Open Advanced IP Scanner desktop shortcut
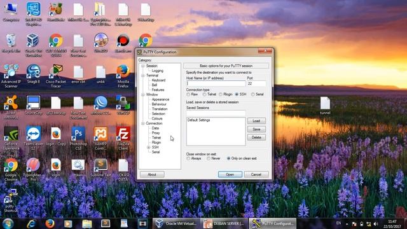Screen dimensions: 407x229 [x=11, y=76]
